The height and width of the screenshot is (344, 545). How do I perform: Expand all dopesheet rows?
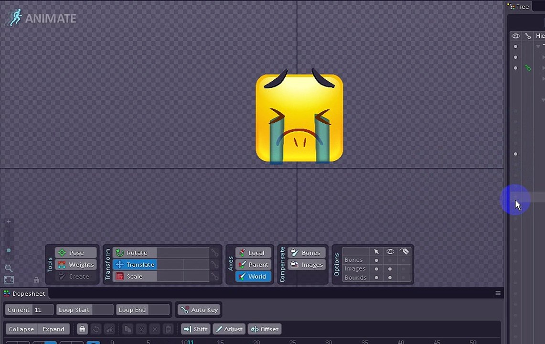[x=53, y=329]
